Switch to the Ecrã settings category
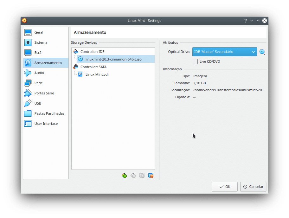This screenshot has height=218, width=289. (x=46, y=53)
